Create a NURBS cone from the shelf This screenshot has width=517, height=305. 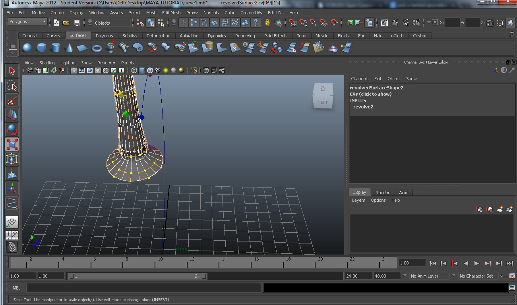(69, 48)
